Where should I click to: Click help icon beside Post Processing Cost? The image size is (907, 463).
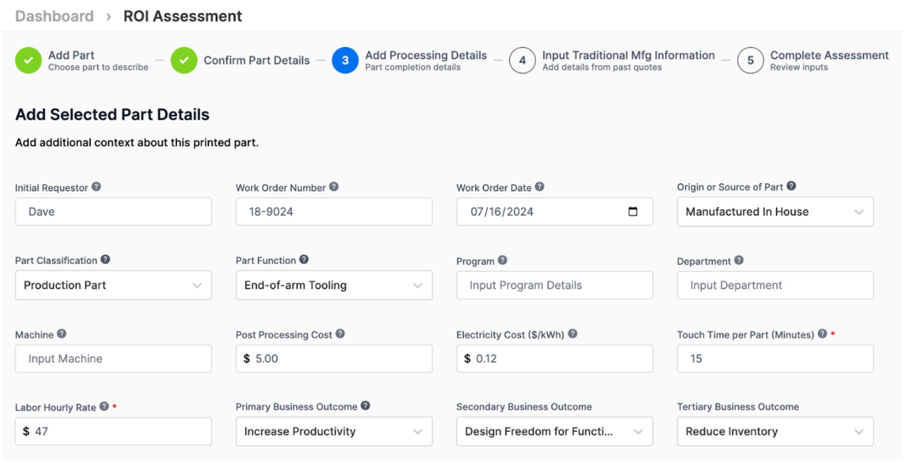click(x=340, y=334)
